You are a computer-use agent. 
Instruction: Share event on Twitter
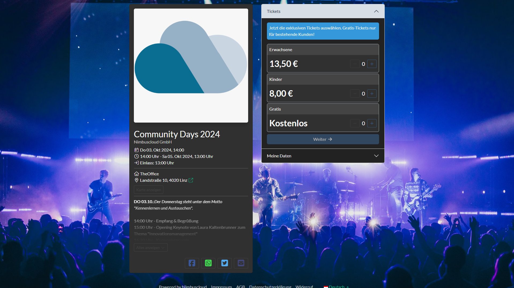click(225, 263)
